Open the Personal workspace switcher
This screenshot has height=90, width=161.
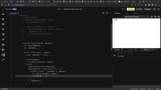(x=8, y=9)
